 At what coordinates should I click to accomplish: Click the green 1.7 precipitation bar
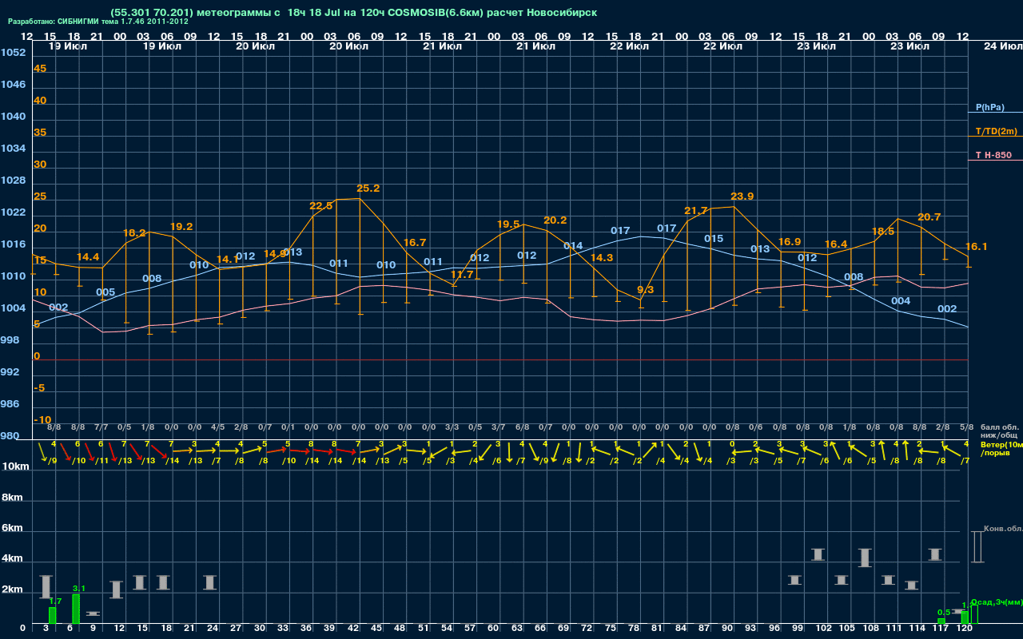53,615
